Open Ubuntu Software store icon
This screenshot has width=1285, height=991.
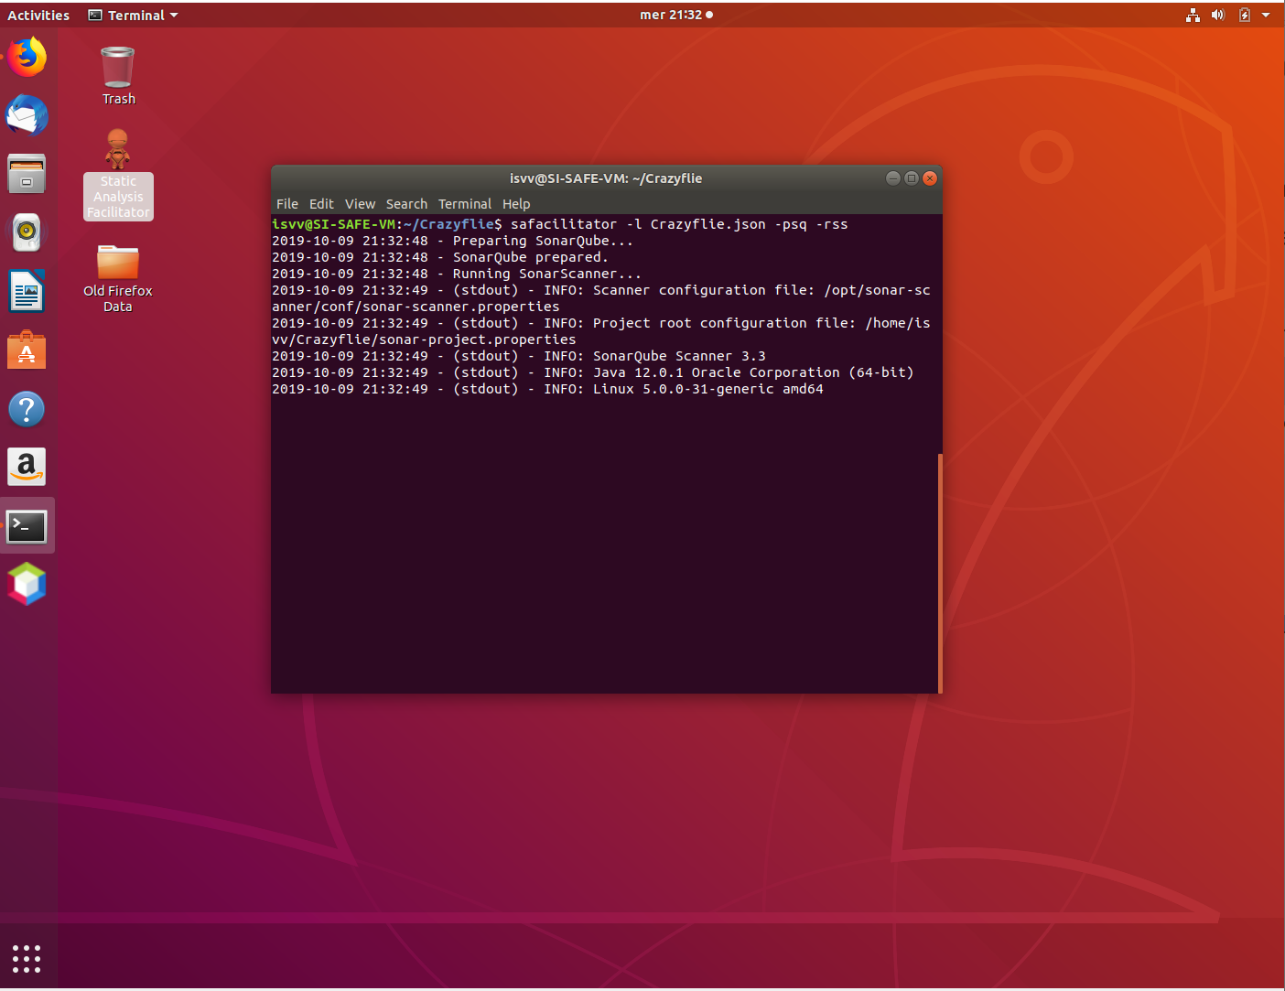(x=27, y=350)
